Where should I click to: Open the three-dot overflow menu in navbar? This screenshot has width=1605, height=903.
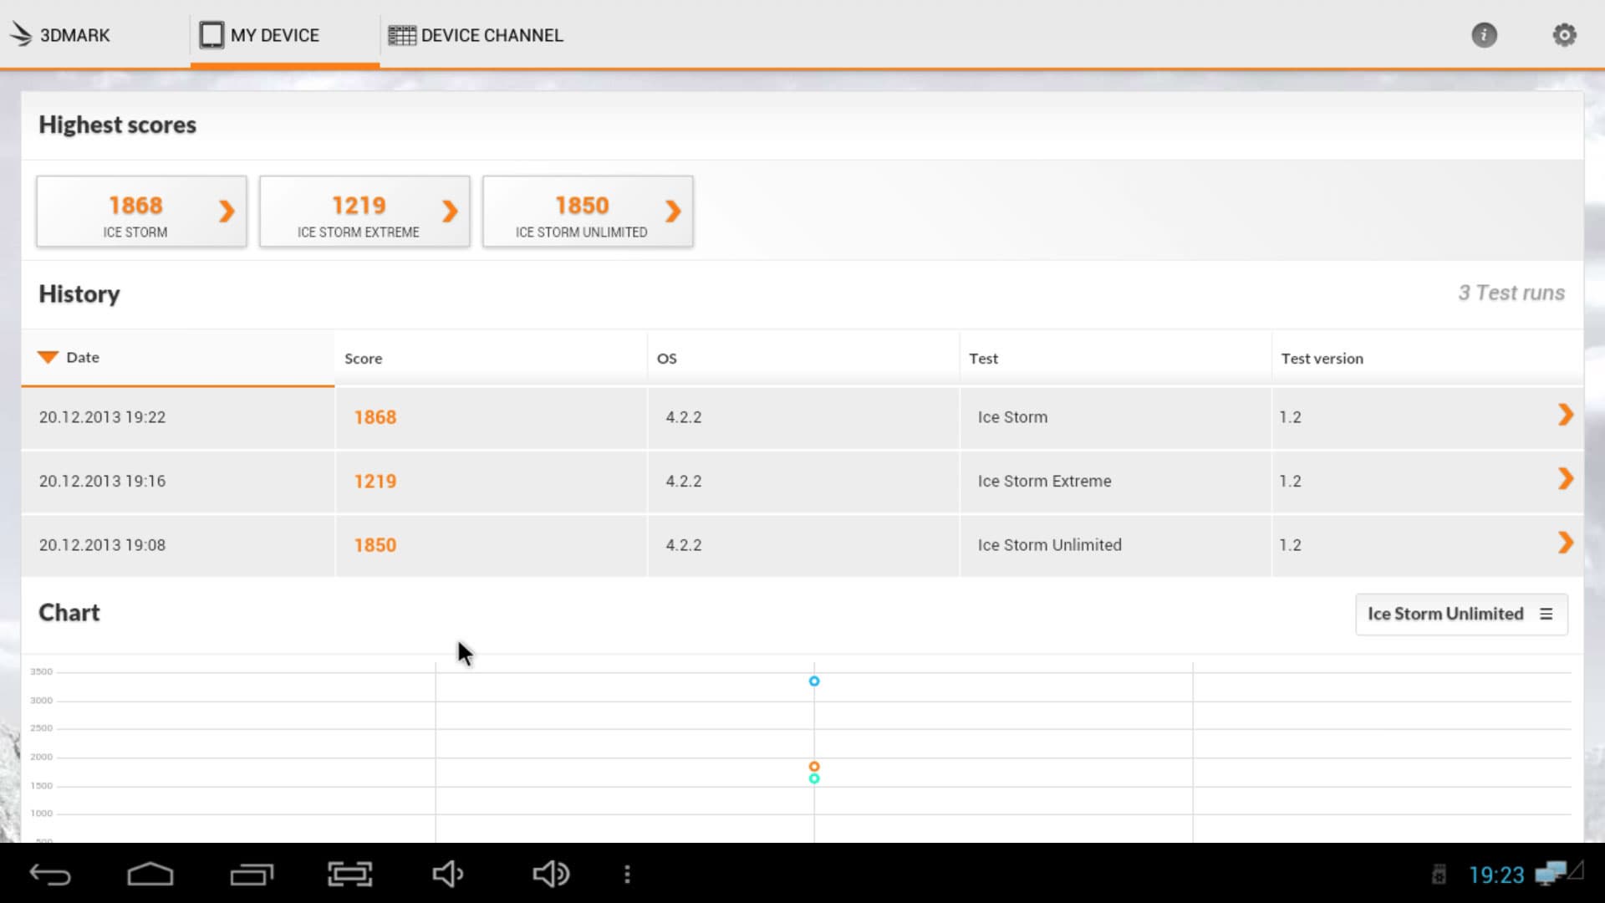point(627,874)
